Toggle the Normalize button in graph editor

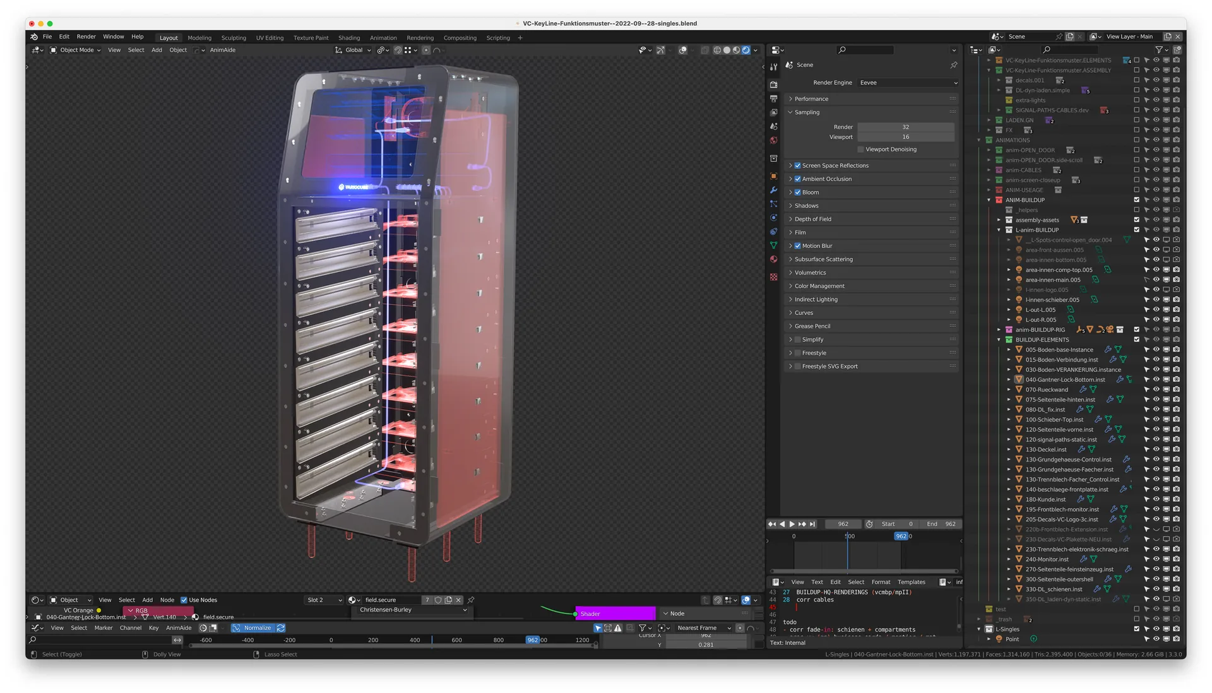click(x=252, y=628)
